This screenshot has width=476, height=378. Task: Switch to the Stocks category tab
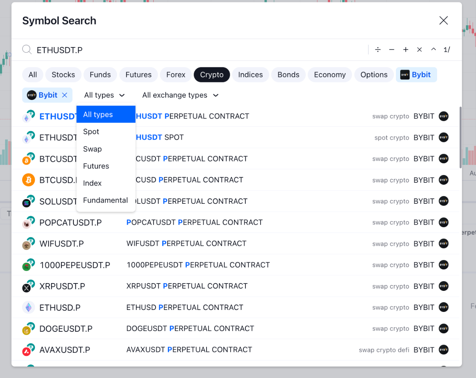(x=63, y=75)
